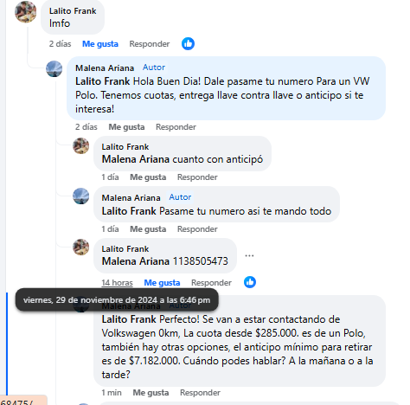Image resolution: width=410 pixels, height=405 pixels.
Task: Click Lalito Frank's avatar beside 'cuanto con anticipó'
Action: [81, 145]
